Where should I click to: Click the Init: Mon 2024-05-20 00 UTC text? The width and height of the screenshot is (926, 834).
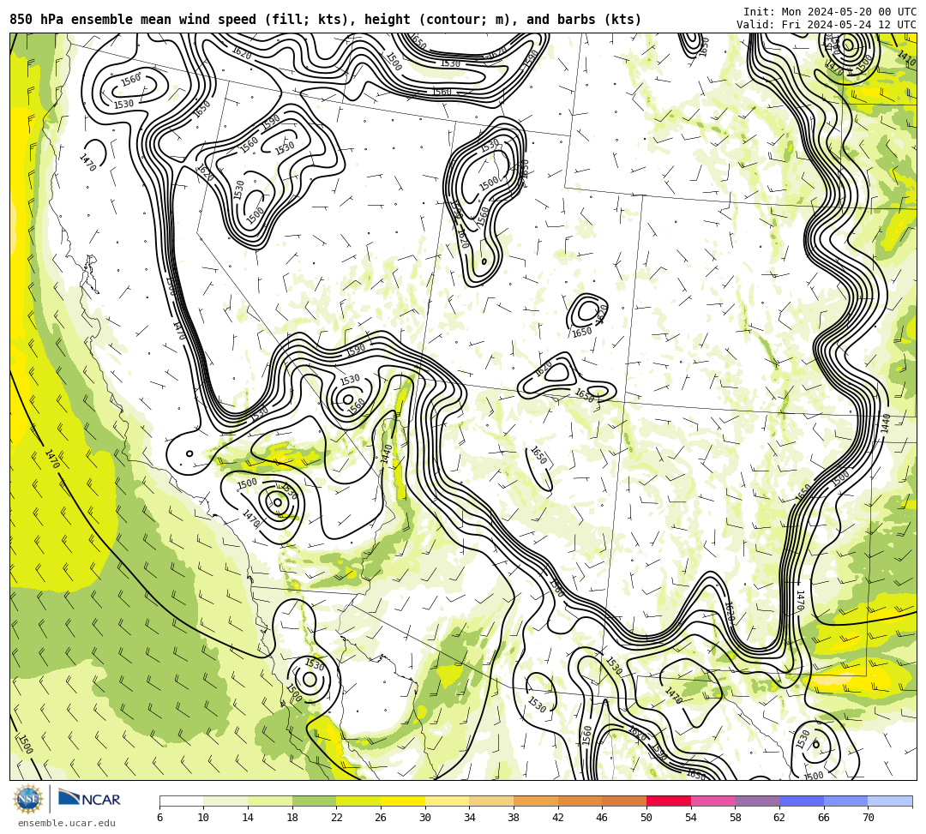point(830,12)
